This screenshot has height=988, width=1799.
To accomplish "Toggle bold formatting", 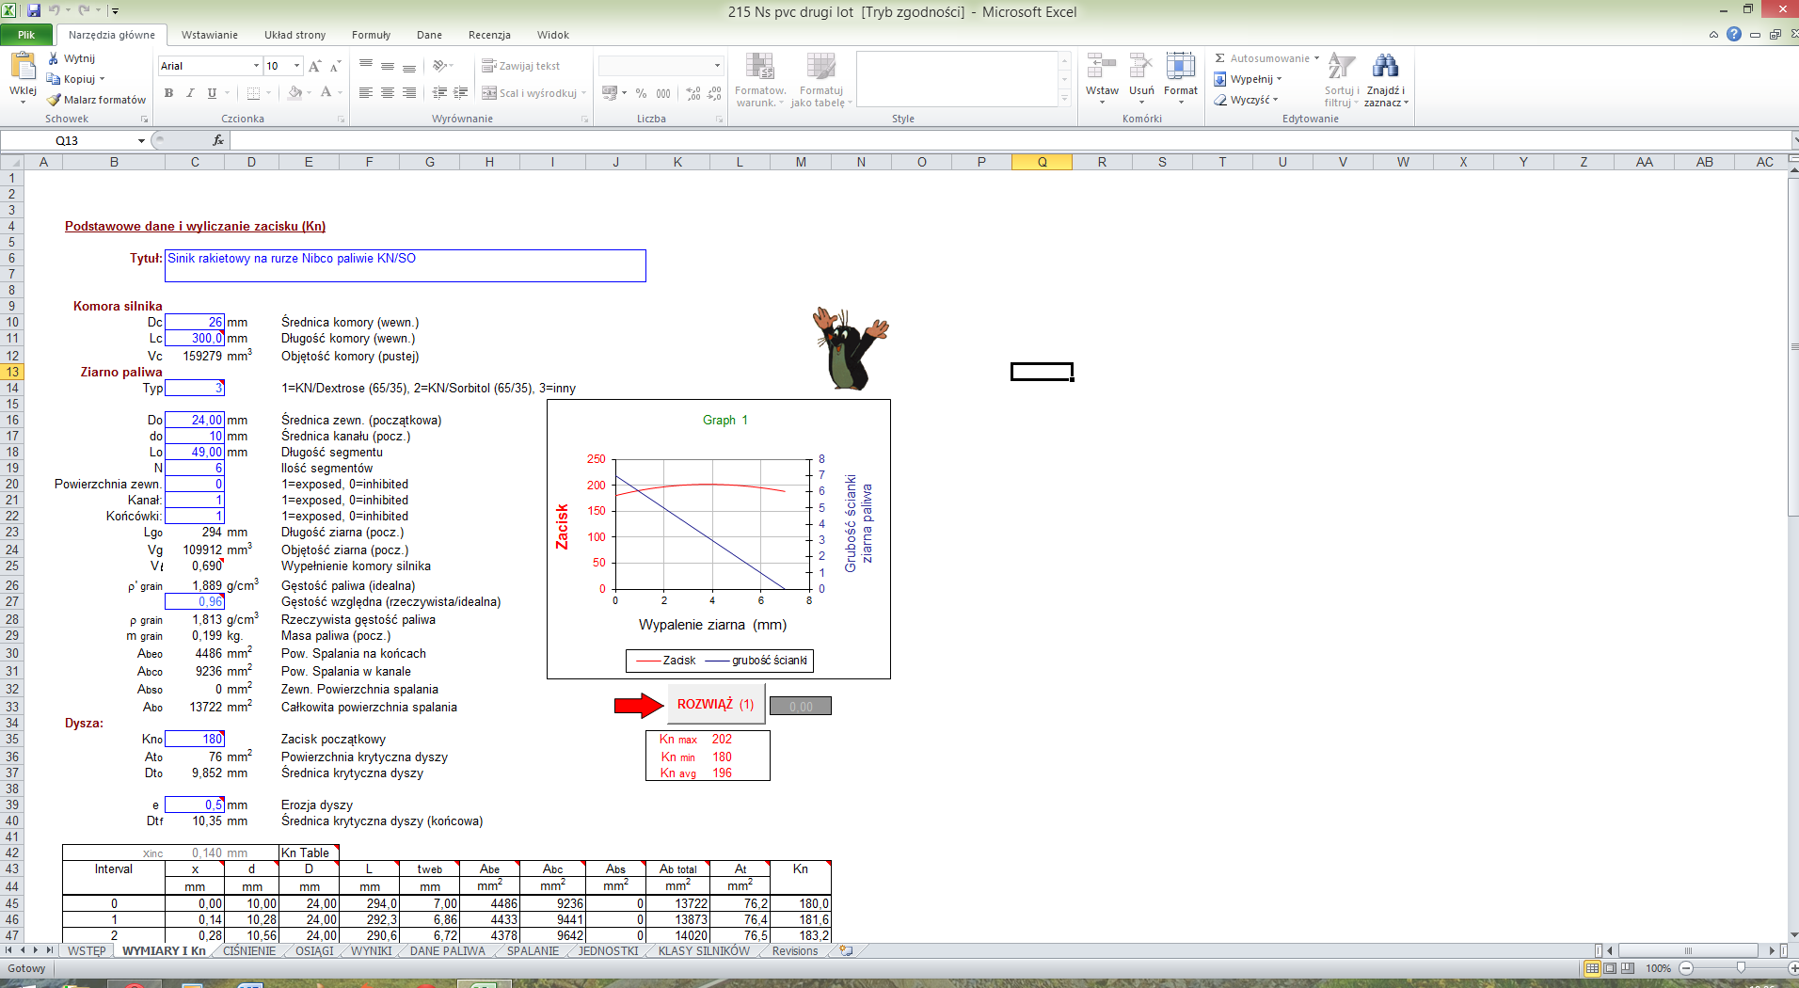I will (x=168, y=93).
